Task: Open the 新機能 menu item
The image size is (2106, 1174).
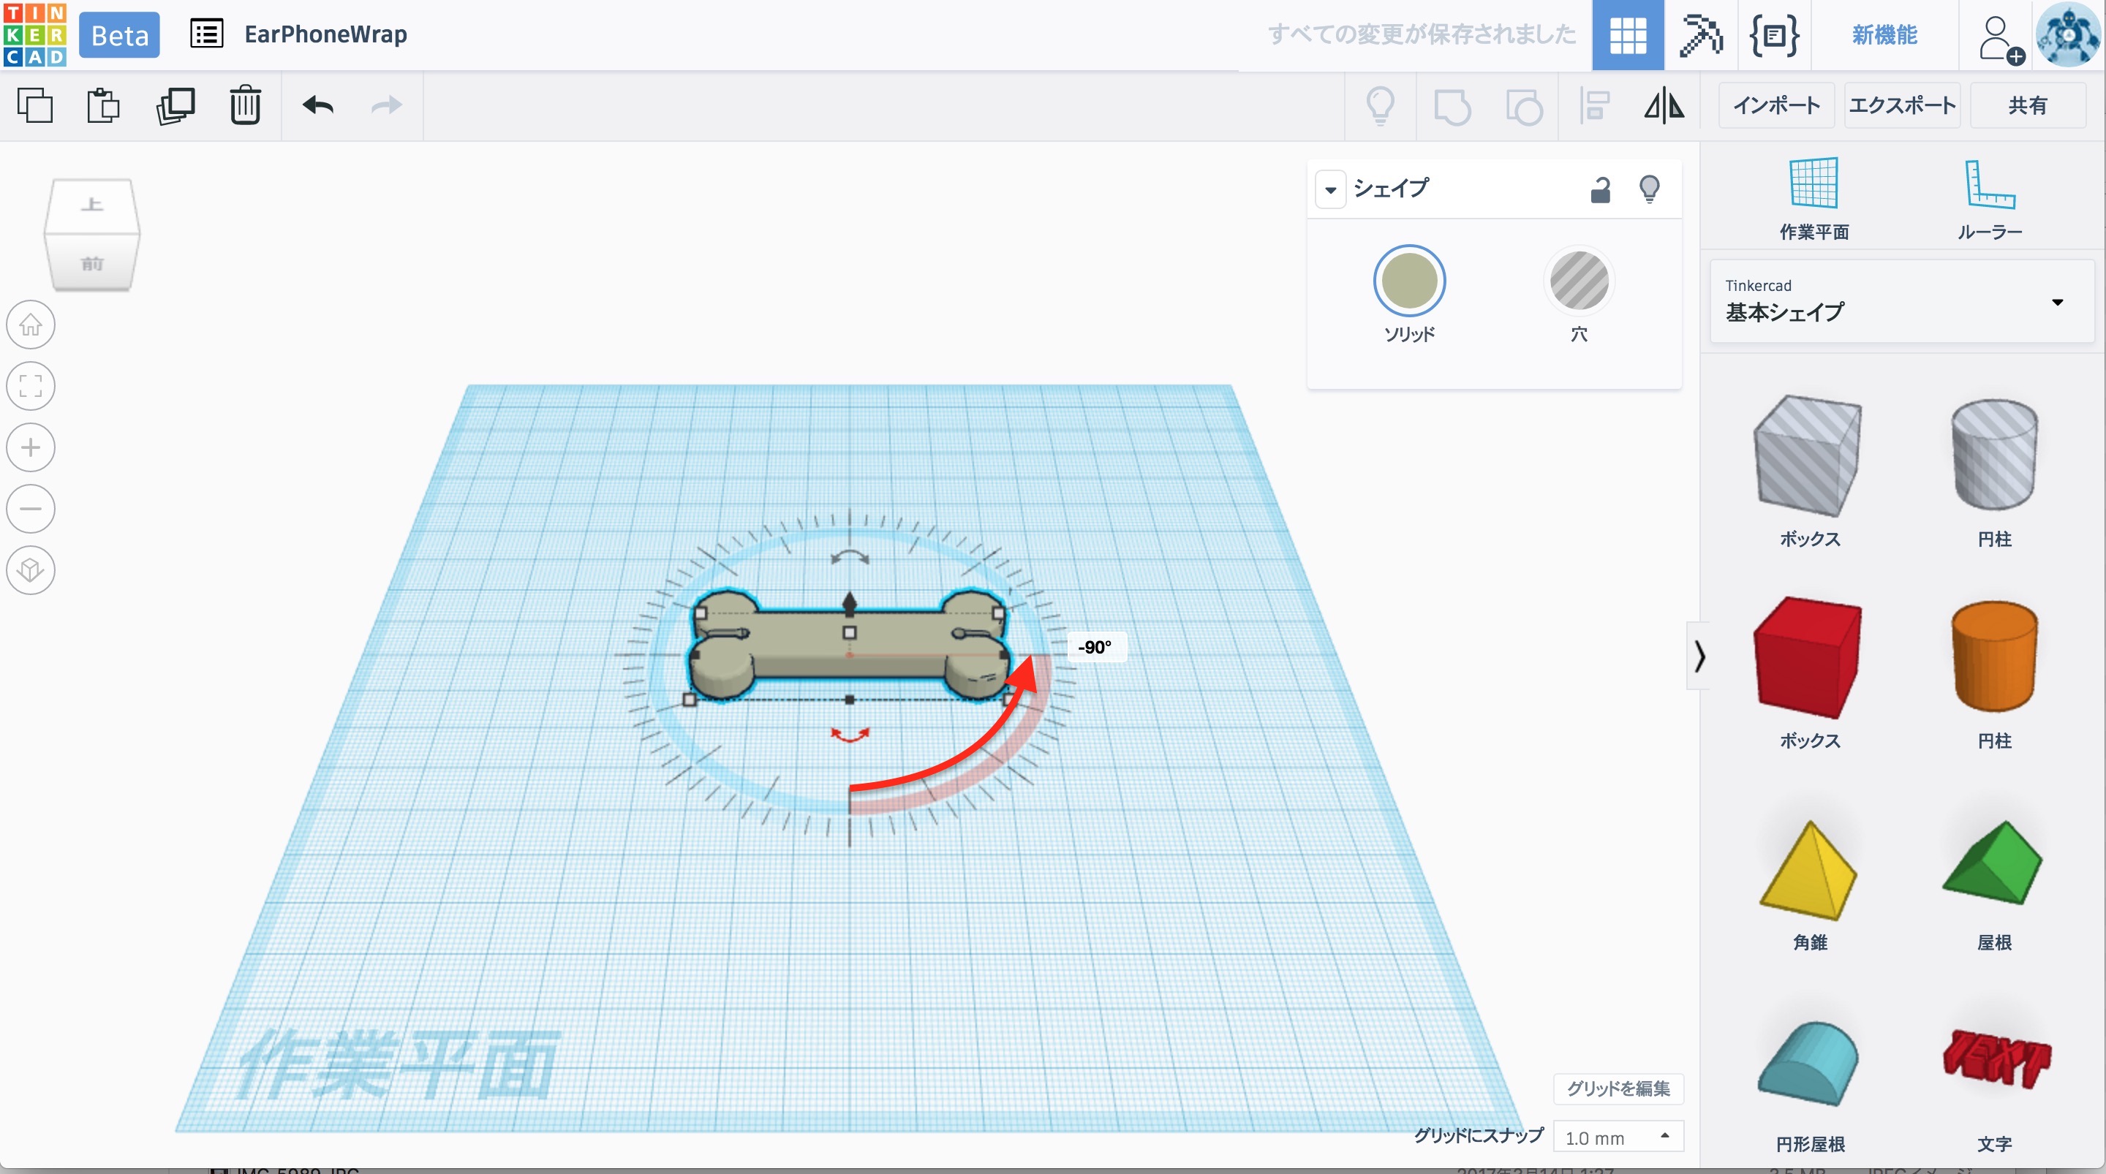Action: click(x=1884, y=35)
